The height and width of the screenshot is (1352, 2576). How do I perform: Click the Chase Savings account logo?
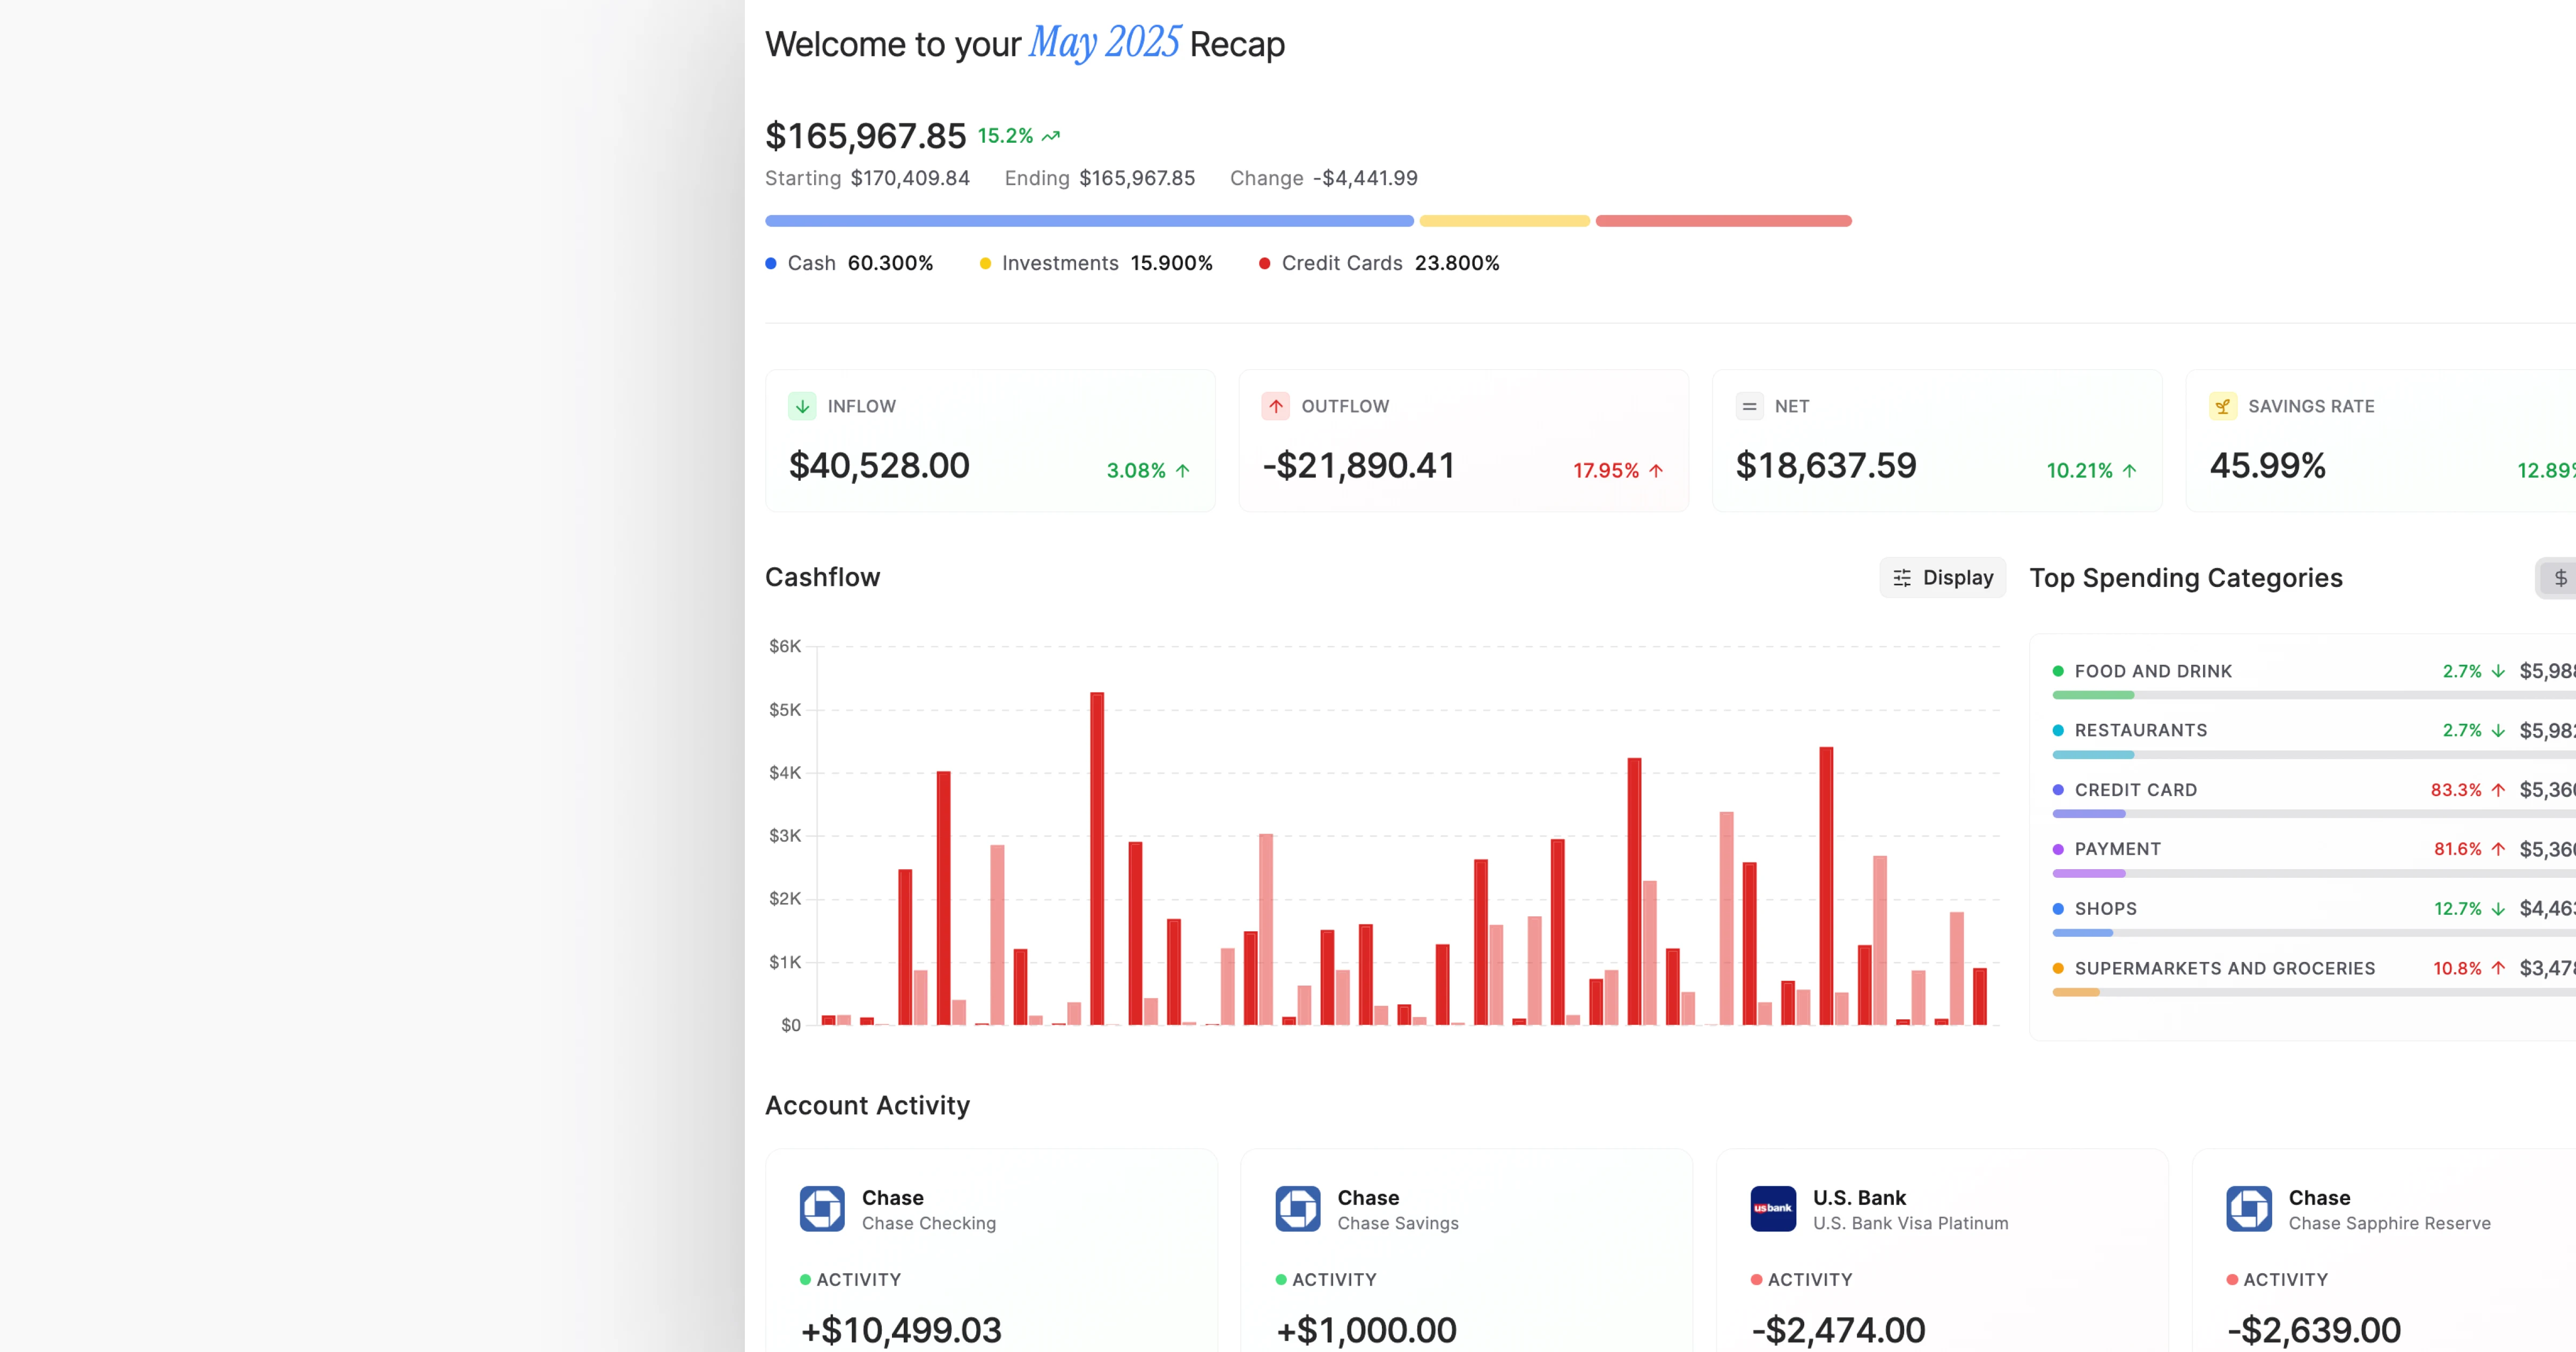tap(1298, 1209)
